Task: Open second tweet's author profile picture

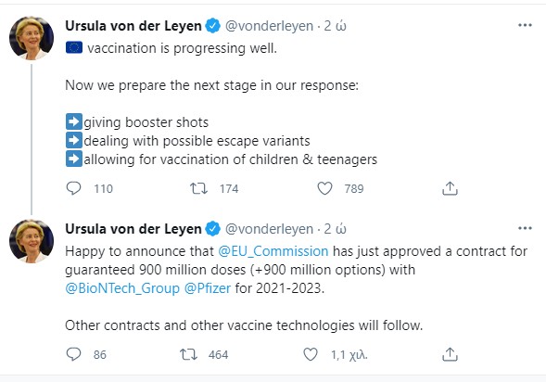Action: point(32,241)
